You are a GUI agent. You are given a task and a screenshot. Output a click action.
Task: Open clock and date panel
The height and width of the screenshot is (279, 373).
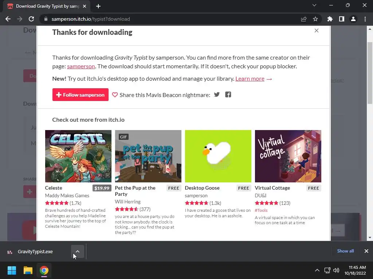tap(356, 270)
